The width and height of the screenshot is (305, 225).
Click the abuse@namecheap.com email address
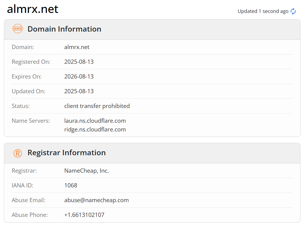[x=96, y=200]
